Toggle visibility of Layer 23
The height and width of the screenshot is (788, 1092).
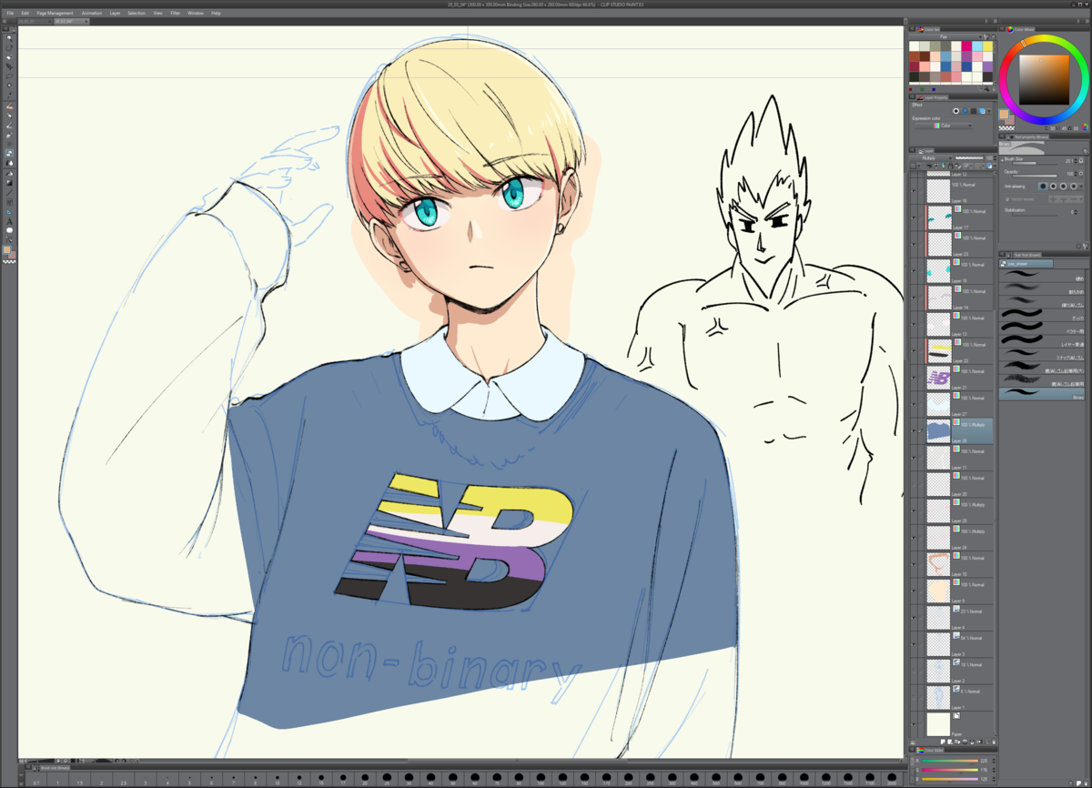pos(914,244)
